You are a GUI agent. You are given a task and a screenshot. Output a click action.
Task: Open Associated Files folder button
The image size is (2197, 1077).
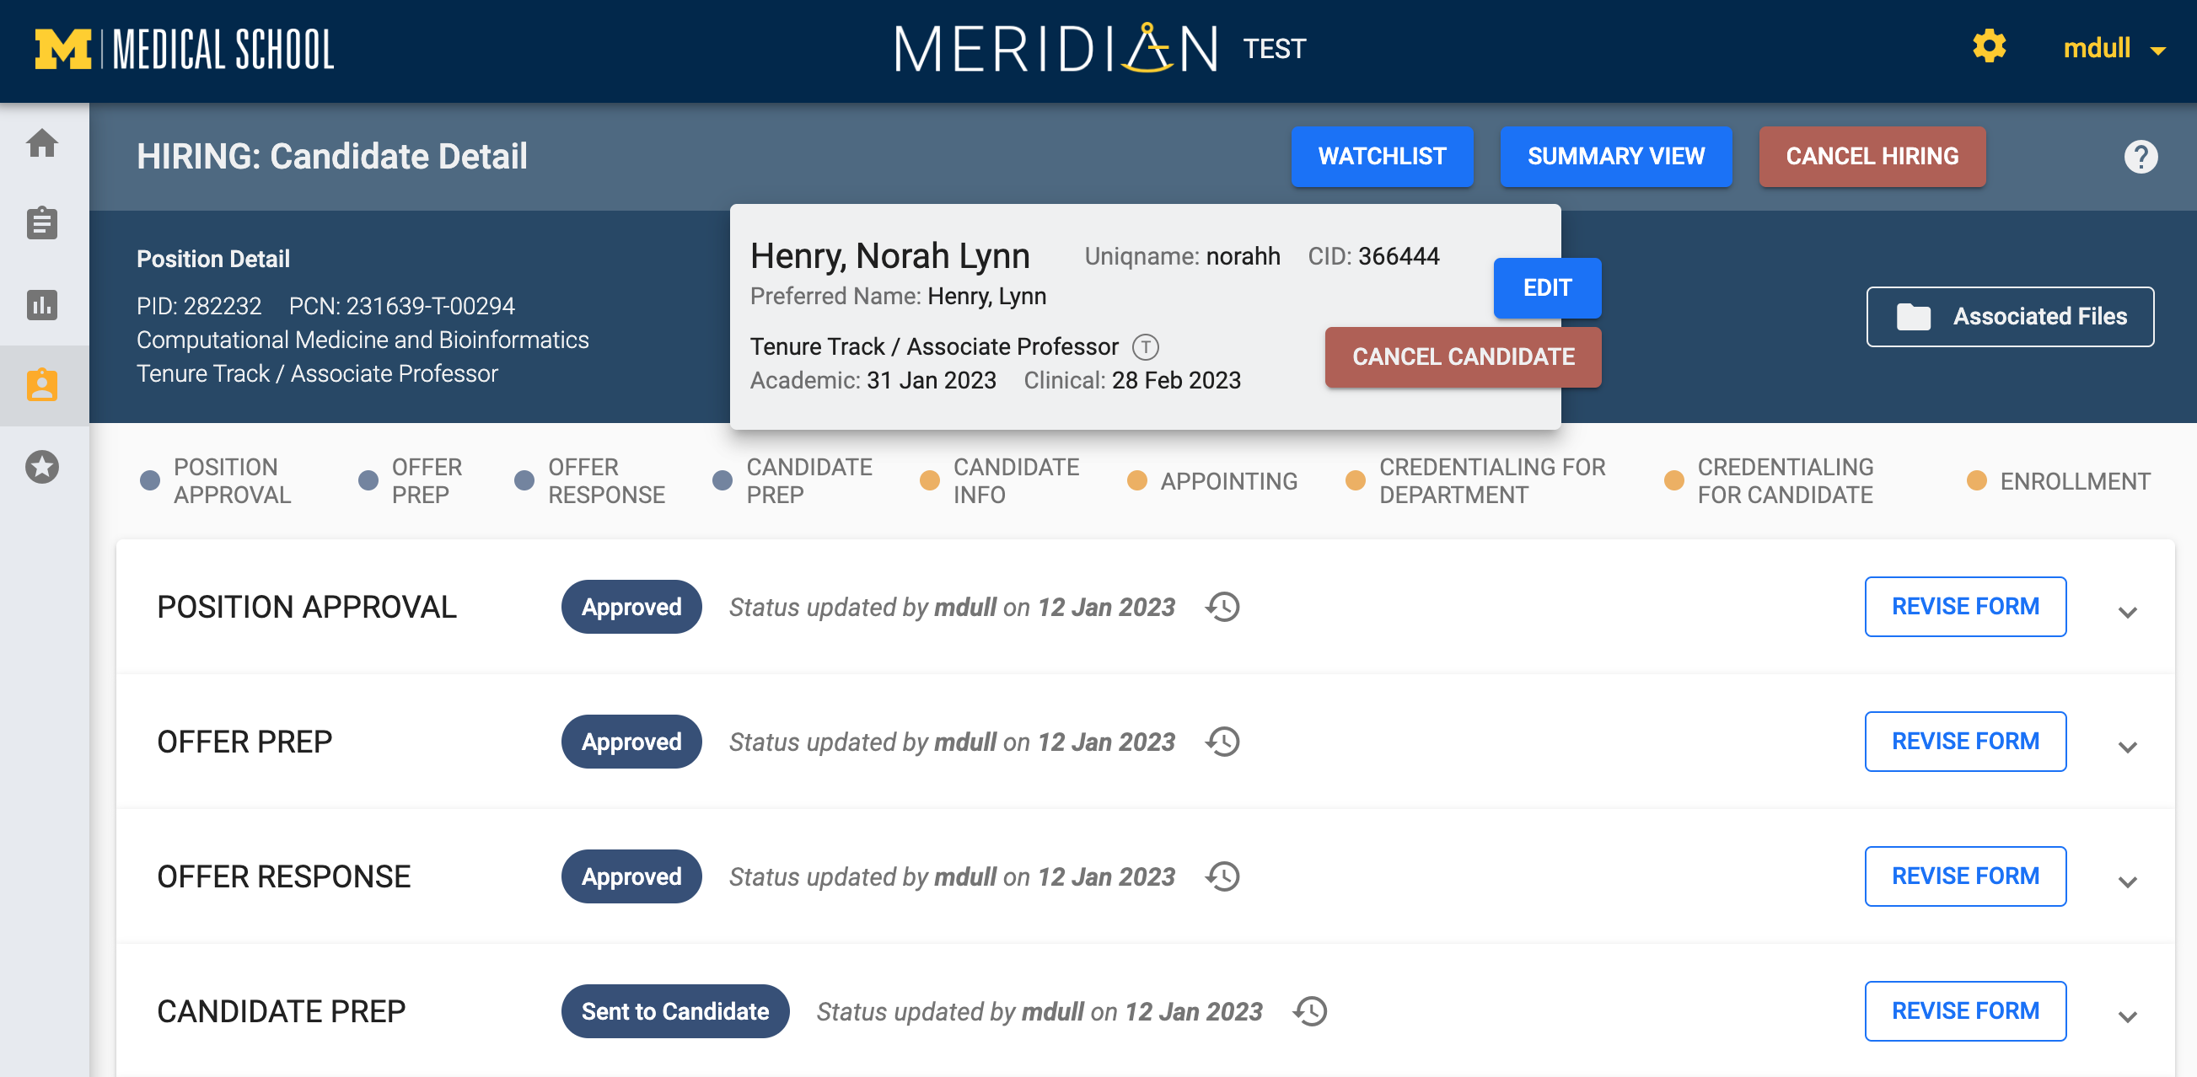pyautogui.click(x=2009, y=316)
